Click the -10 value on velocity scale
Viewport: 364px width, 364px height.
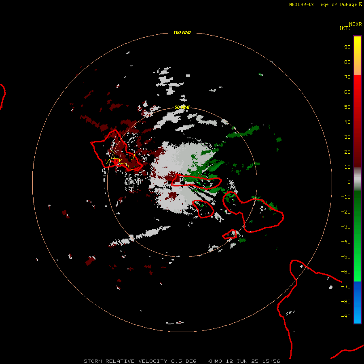tap(346, 197)
